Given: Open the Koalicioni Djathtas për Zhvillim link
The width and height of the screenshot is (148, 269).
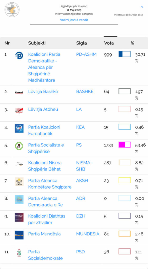Looking at the screenshot, I should point(47,219).
